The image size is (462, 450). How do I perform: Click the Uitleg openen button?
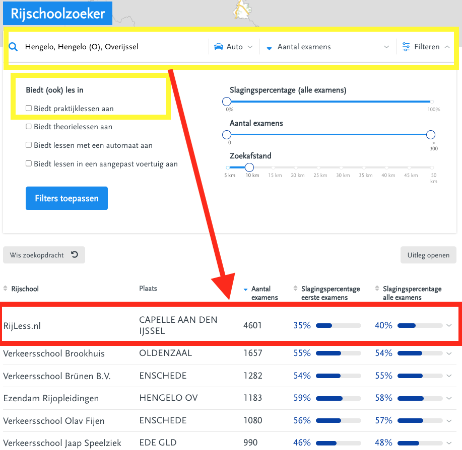coord(428,255)
